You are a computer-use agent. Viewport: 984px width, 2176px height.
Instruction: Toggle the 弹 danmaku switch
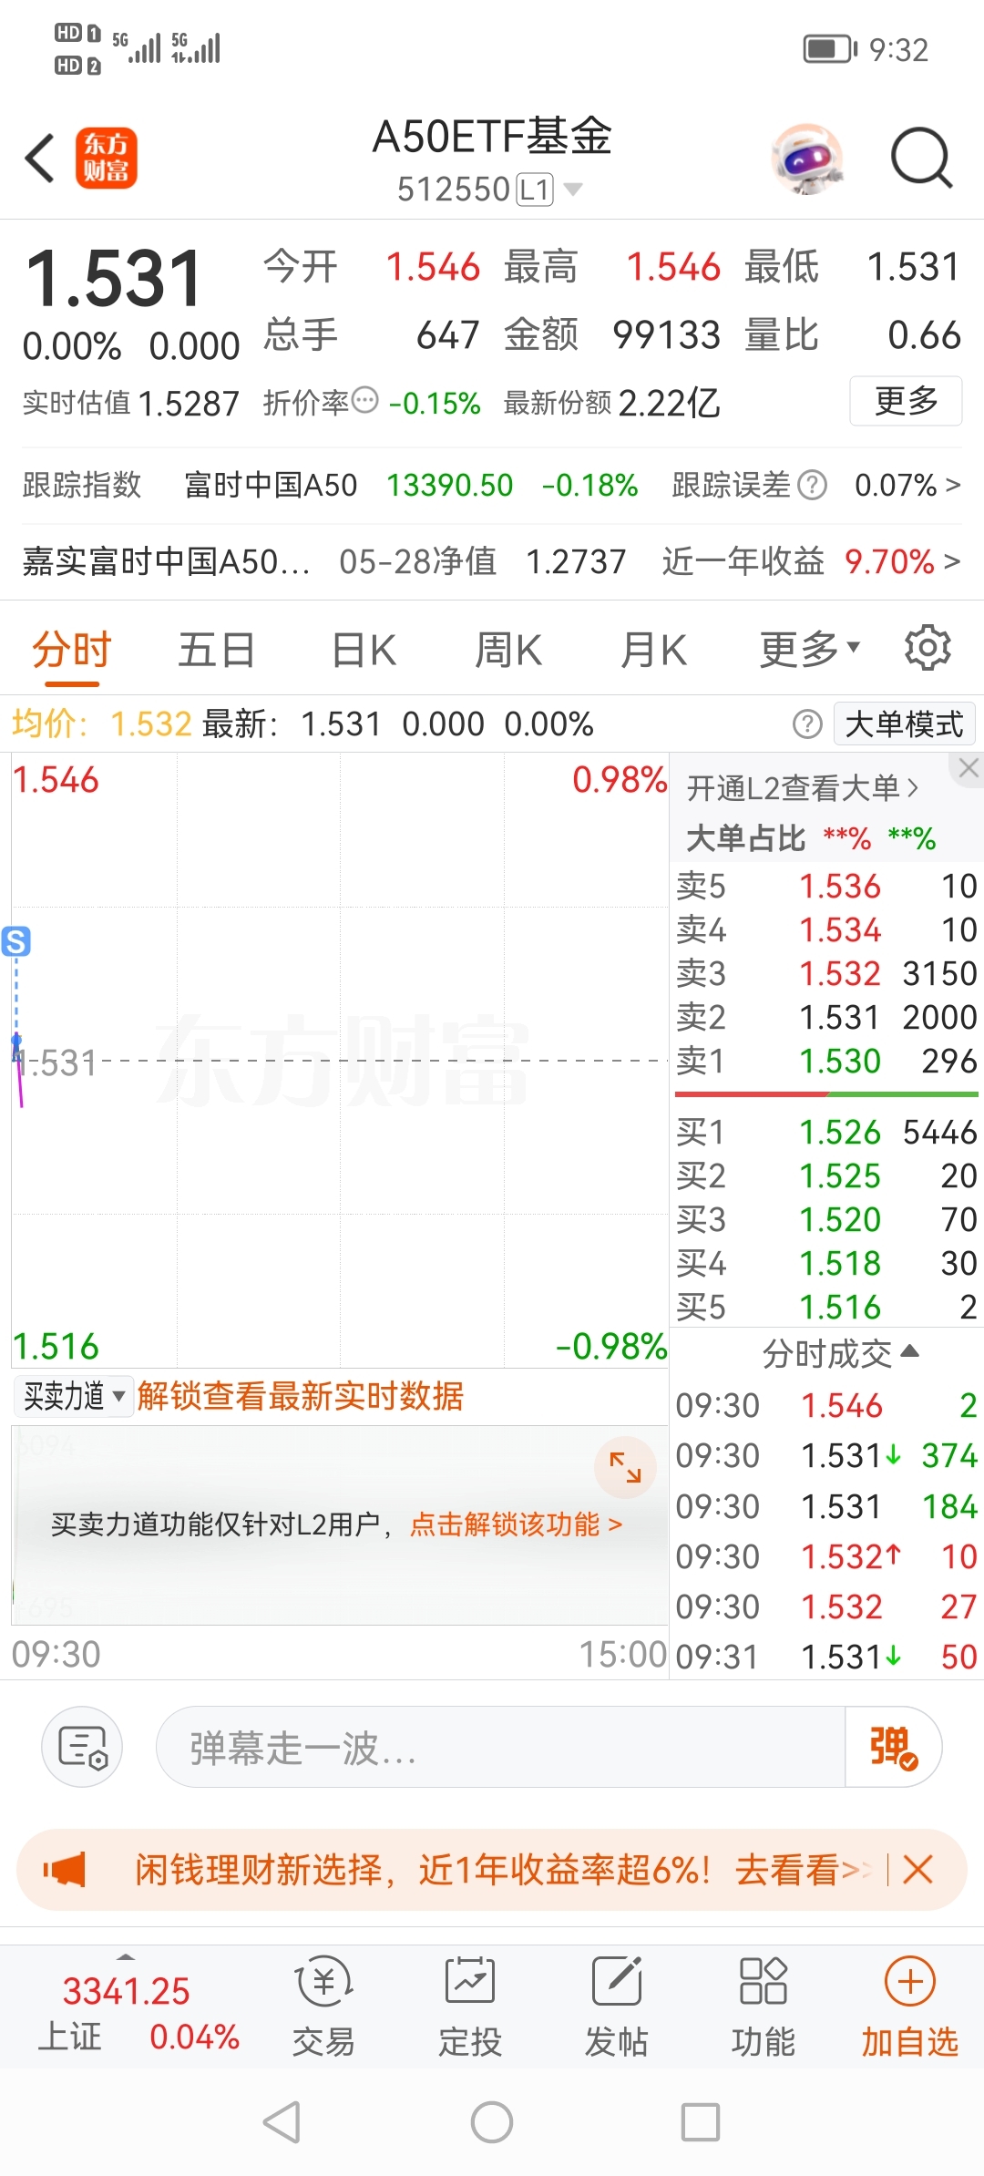[894, 1747]
